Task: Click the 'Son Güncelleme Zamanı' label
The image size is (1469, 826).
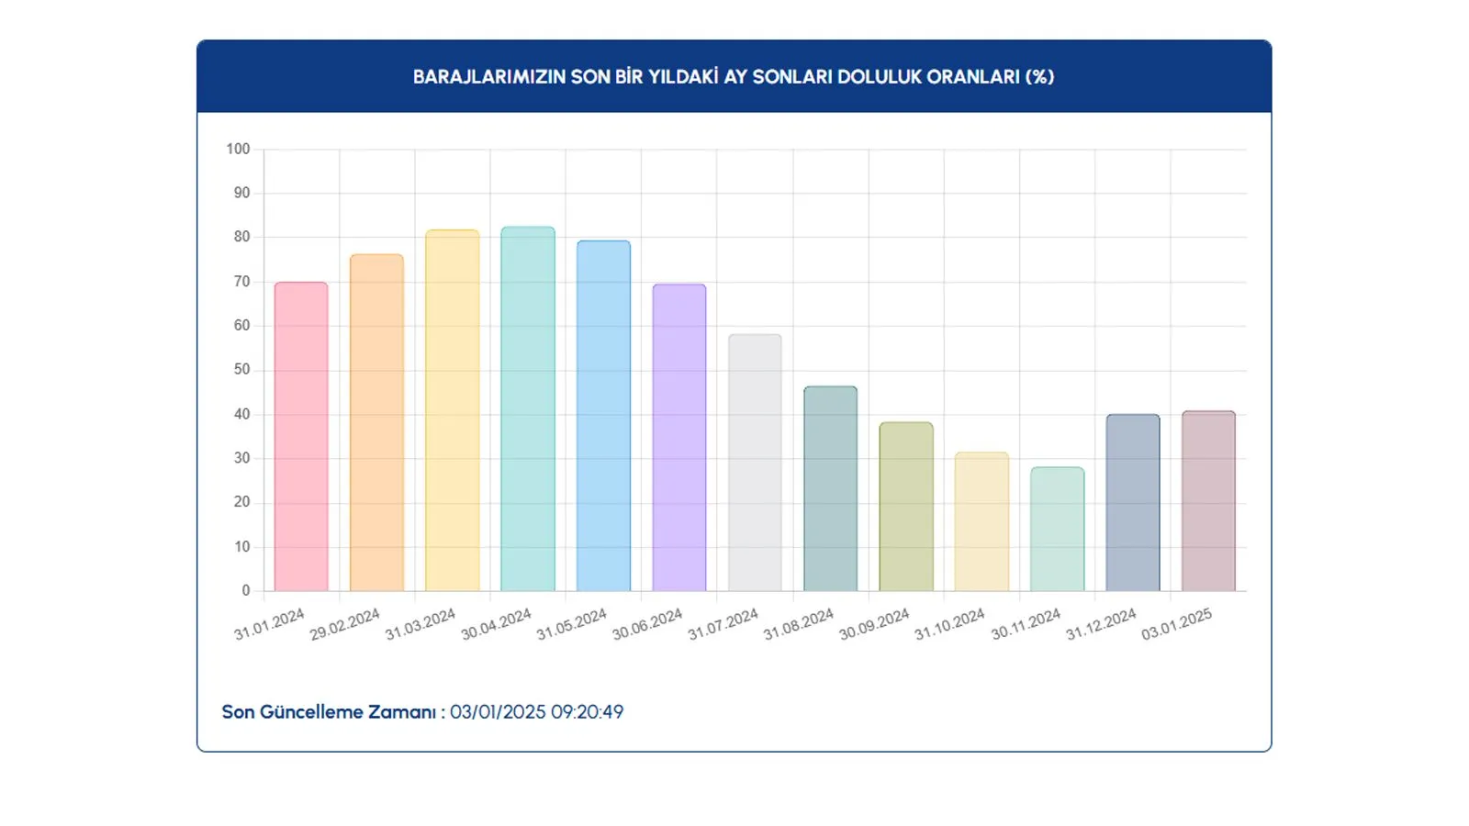Action: click(x=329, y=712)
